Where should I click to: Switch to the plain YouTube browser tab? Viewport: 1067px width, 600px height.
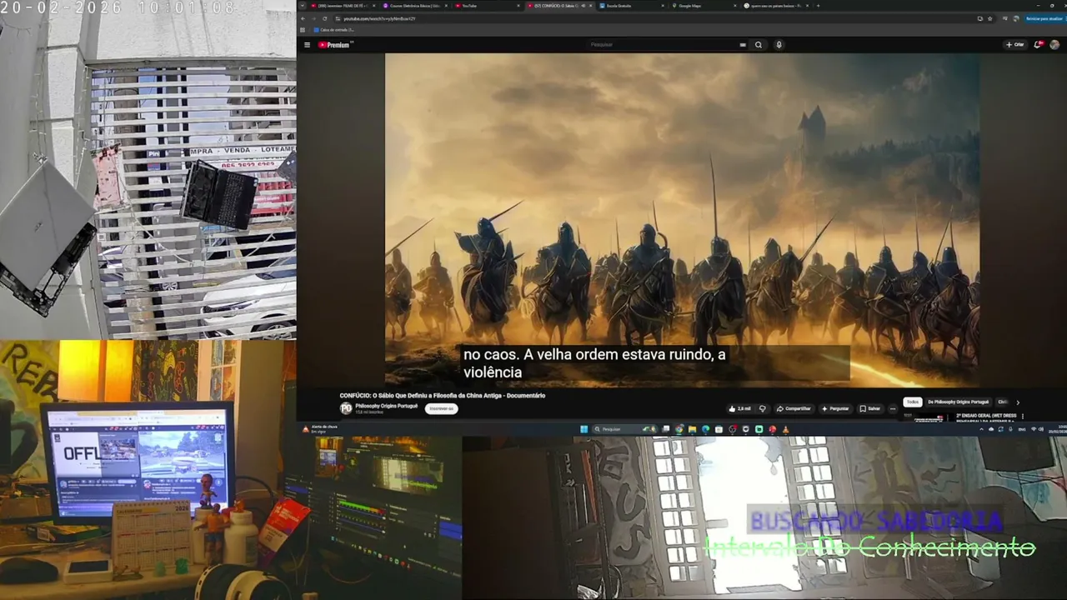(487, 6)
